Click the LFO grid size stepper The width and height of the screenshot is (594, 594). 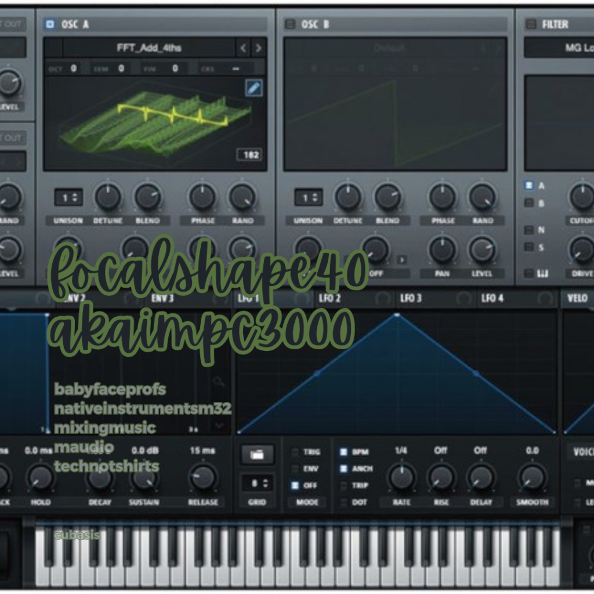257,483
